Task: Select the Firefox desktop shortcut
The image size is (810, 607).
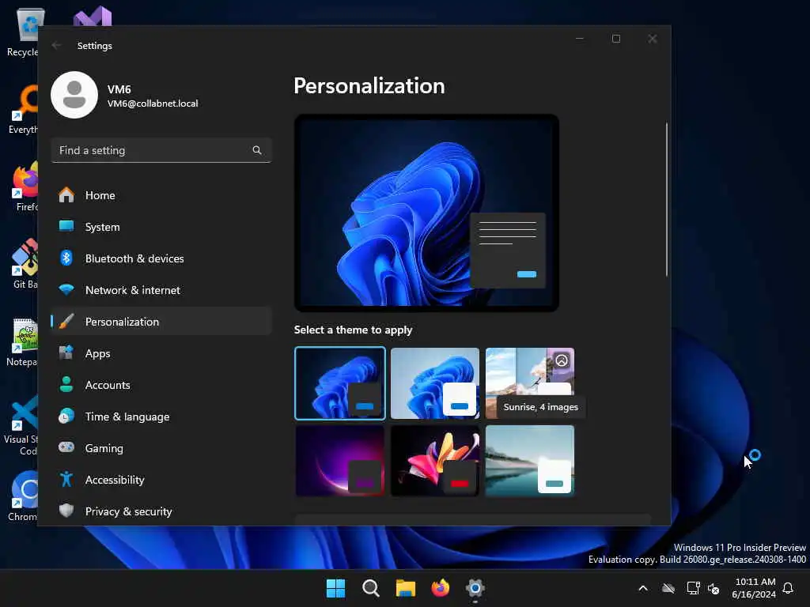Action: tap(23, 187)
